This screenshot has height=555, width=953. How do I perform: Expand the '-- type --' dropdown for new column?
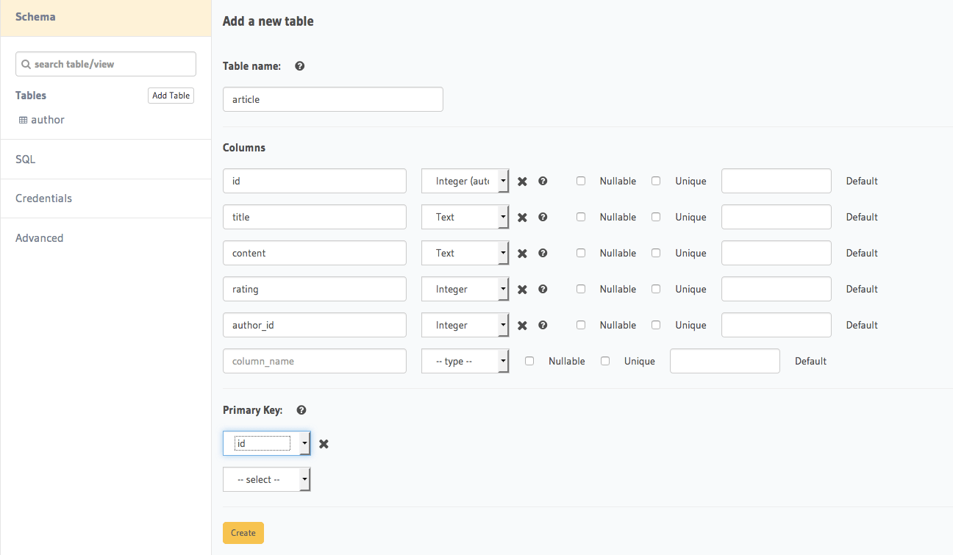click(465, 361)
